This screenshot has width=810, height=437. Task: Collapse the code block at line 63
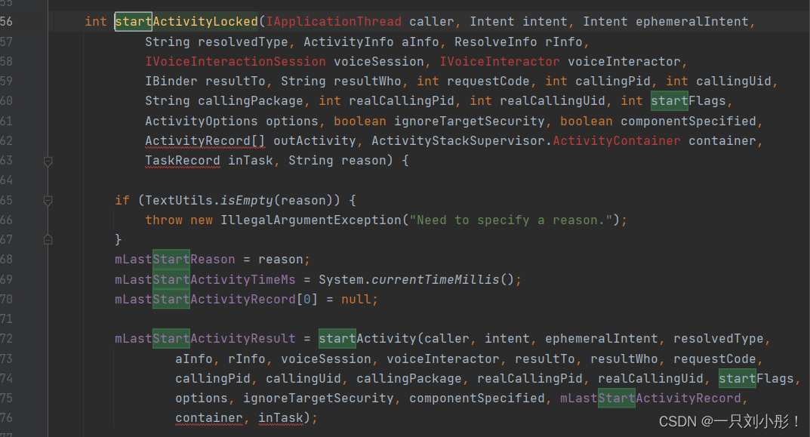coord(47,161)
